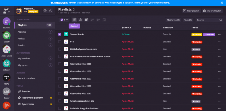
Task: Click the user avatar picture
Action: [x=19, y=11]
